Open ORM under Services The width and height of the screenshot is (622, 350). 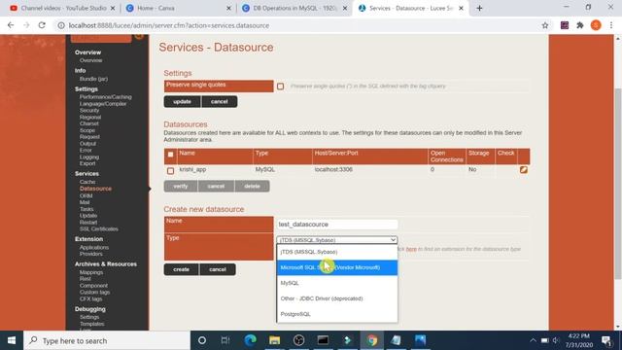[86, 195]
